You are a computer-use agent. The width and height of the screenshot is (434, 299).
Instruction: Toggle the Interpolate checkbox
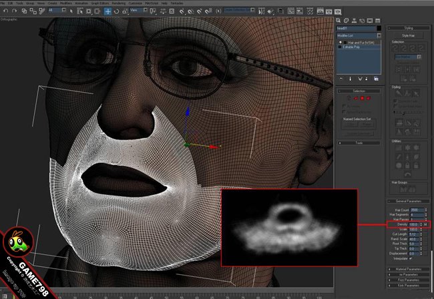411,258
